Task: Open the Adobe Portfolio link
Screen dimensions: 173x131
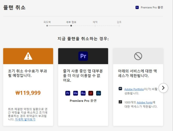Action: 134,89
